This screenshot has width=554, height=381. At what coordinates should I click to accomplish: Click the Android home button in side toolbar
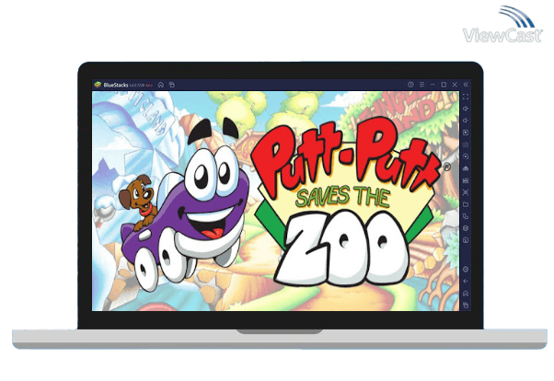[x=466, y=294]
